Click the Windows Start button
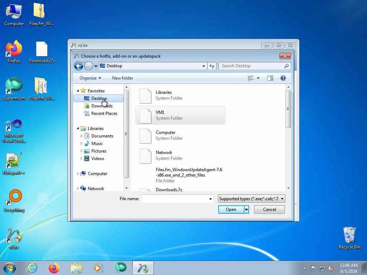367x275 pixels. (x=10, y=268)
